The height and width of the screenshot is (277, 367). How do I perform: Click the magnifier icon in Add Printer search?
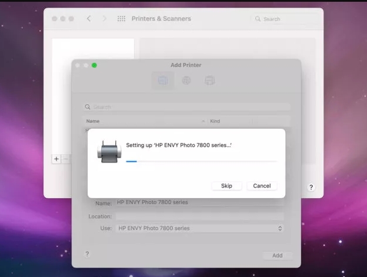pyautogui.click(x=88, y=107)
